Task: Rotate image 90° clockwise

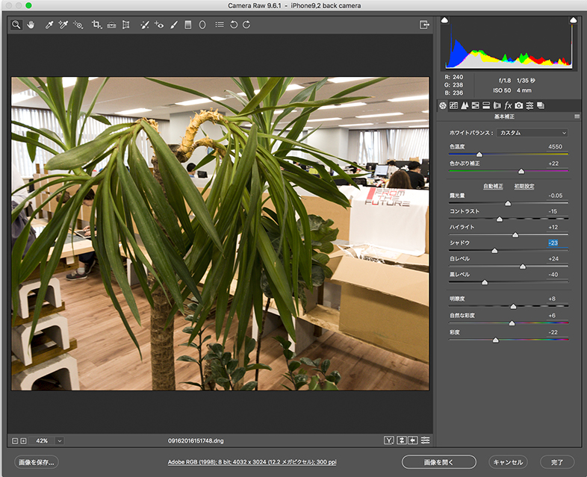Action: (x=246, y=25)
